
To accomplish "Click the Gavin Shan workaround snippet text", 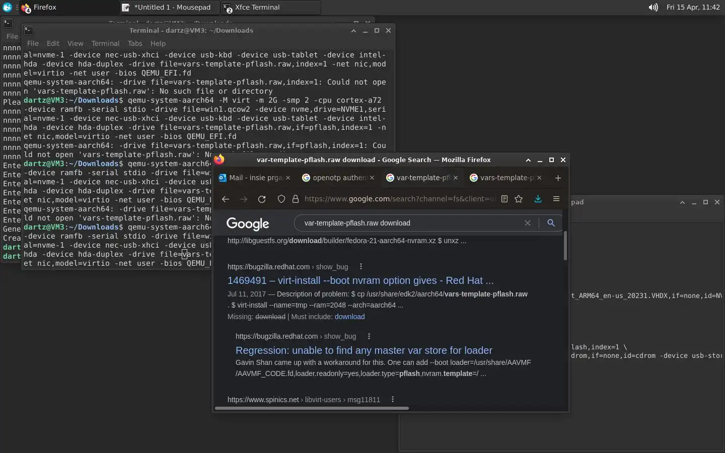I will click(x=383, y=368).
